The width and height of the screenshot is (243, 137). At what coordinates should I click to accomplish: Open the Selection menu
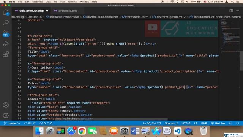coord(37,2)
